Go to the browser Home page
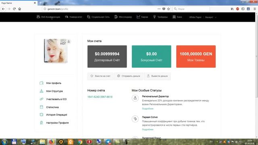The width and height of the screenshot is (258, 145). (x=20, y=9)
